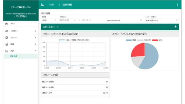Click the 統計 breadcrumb in the header
The height and width of the screenshot is (104, 185).
tap(51, 5)
